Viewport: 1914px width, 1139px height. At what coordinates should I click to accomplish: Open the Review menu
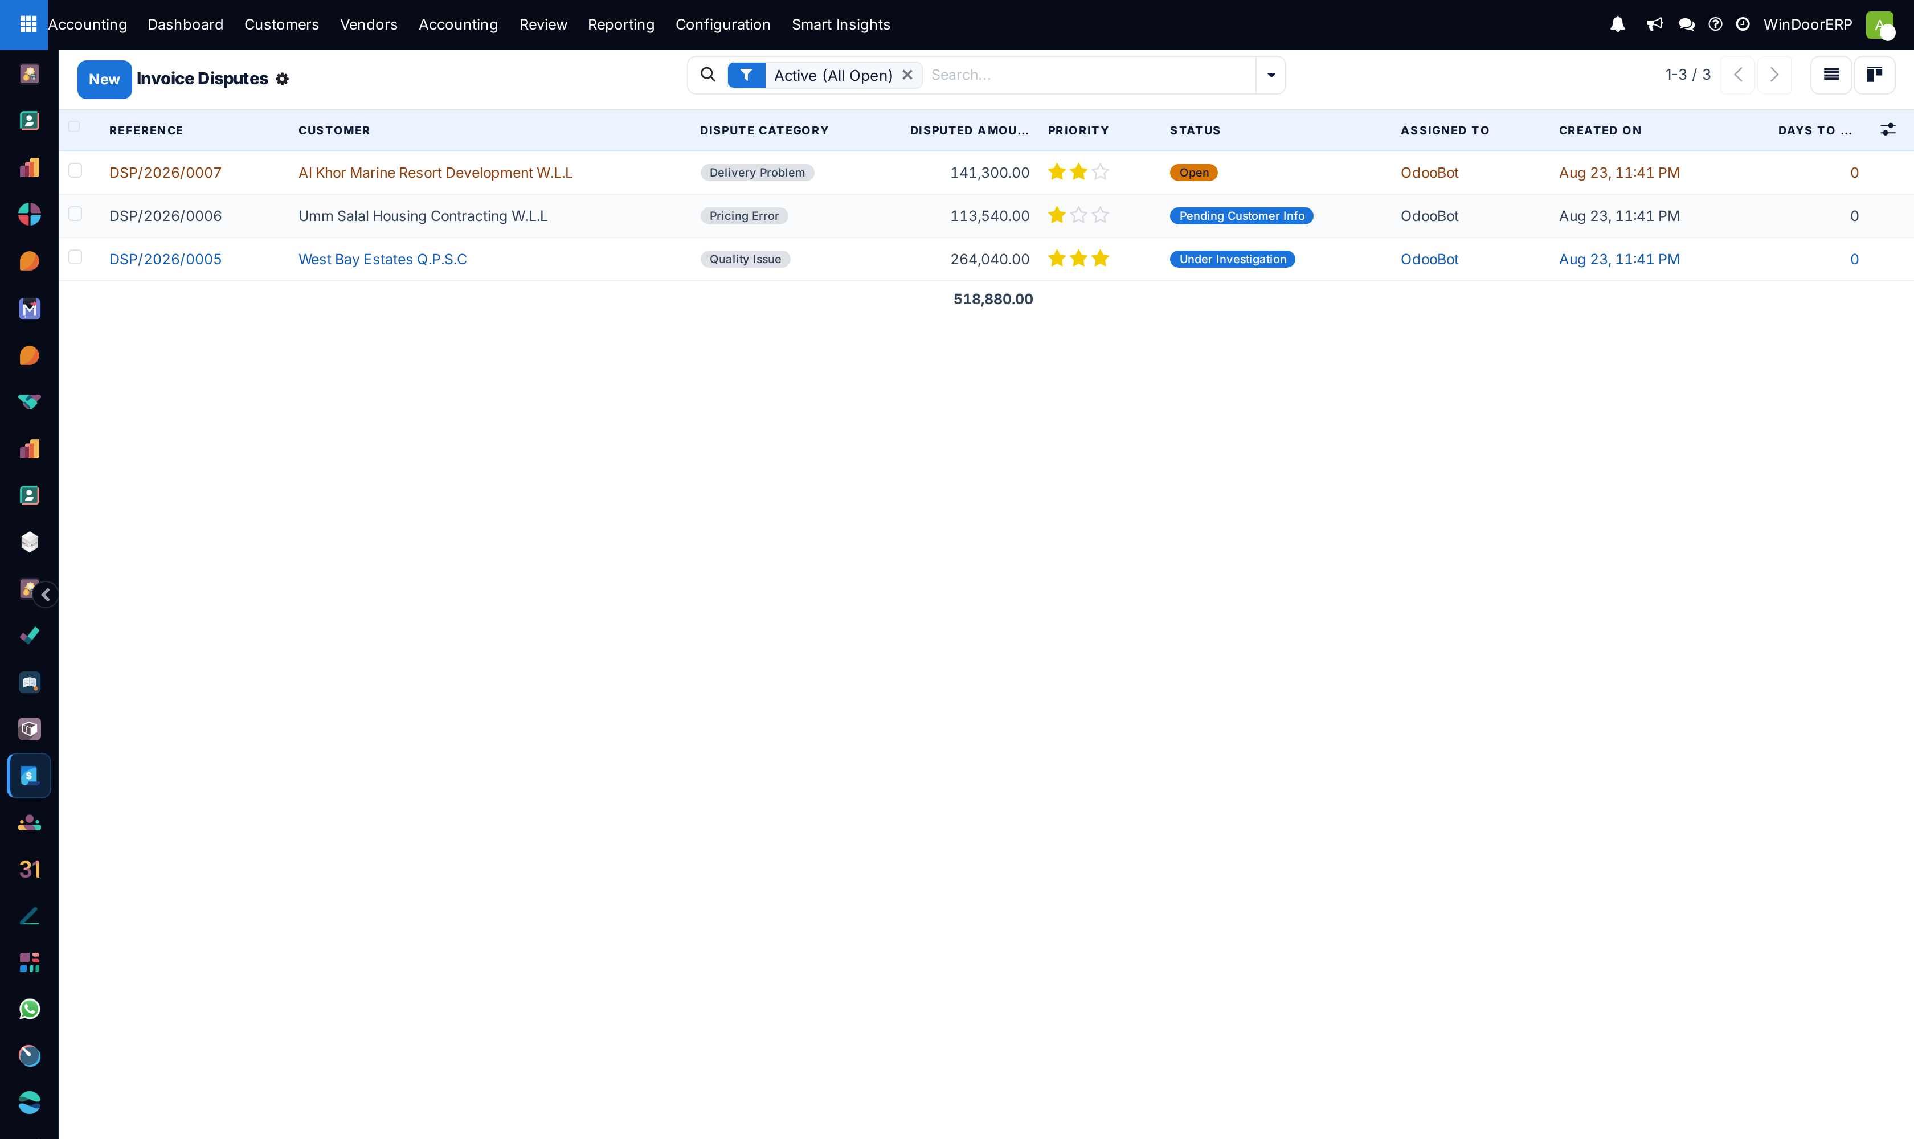tap(543, 24)
